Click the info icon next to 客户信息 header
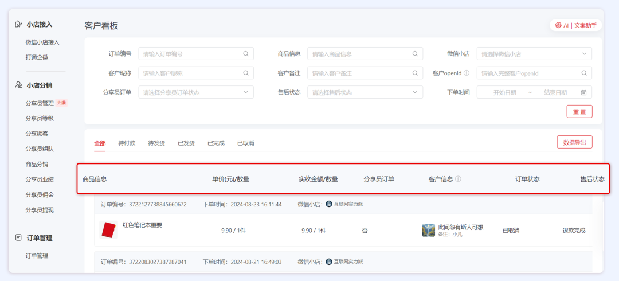 pos(458,179)
